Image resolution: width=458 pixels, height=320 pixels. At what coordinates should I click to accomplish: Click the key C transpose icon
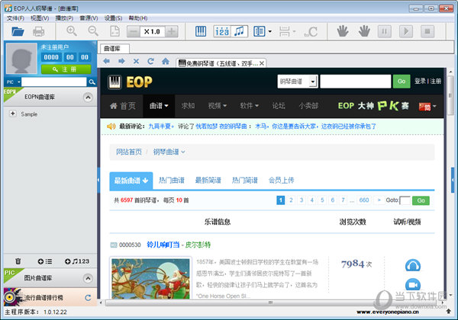coord(311,31)
